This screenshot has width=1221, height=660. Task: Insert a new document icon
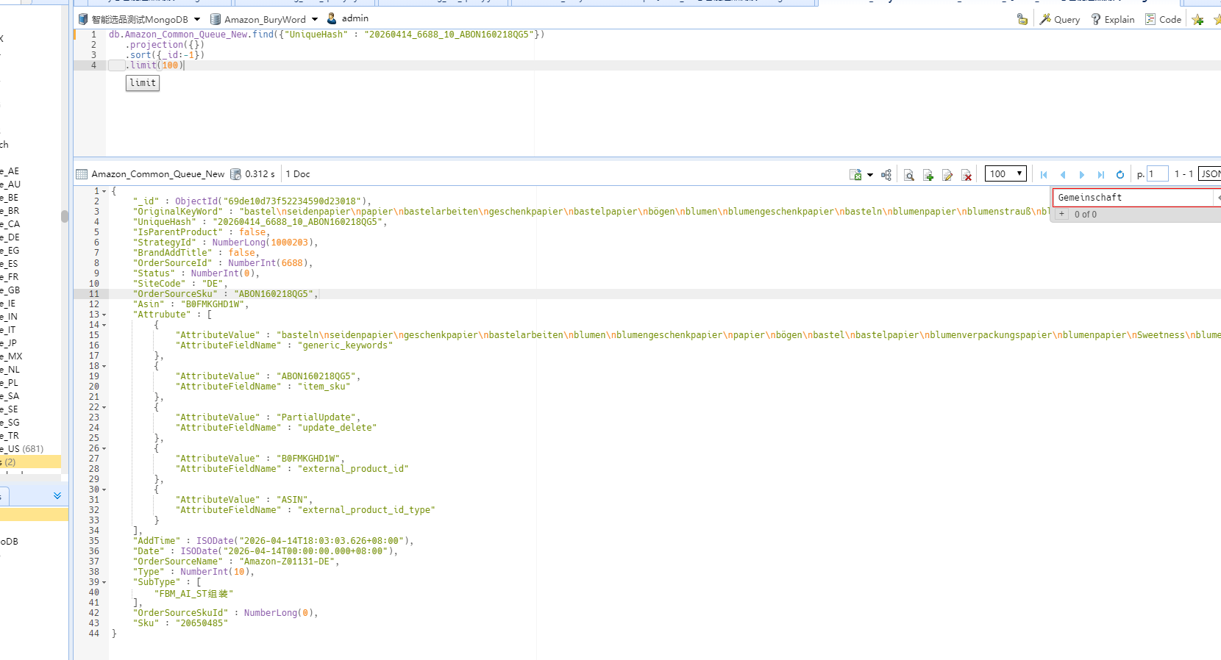(x=928, y=175)
